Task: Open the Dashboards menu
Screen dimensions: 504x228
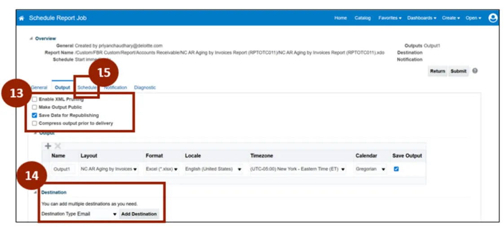Action: (422, 18)
